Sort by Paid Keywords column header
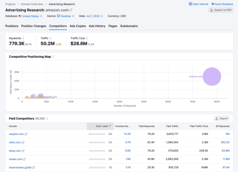Image resolution: width=238 pixels, height=172 pixels. (x=146, y=126)
